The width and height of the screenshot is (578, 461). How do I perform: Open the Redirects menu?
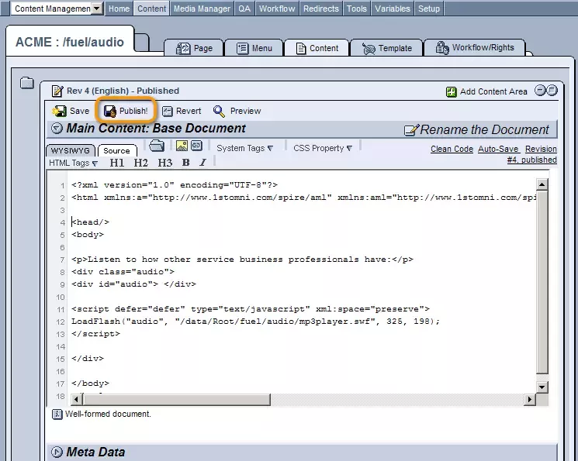click(321, 9)
